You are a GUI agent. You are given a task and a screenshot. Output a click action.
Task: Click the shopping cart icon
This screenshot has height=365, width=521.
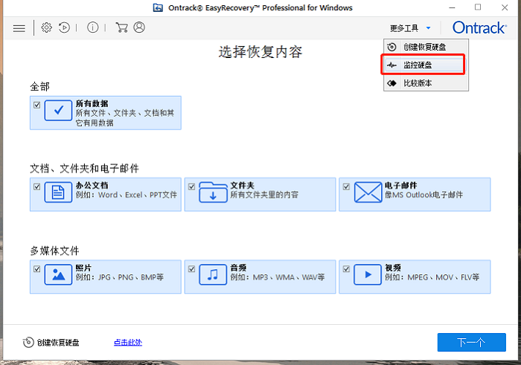121,28
